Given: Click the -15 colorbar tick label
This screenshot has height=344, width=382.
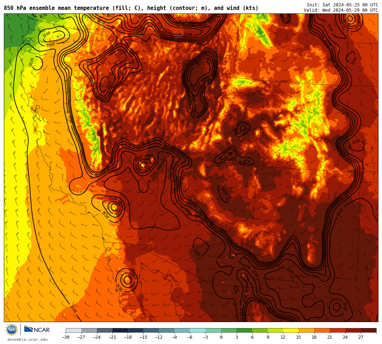Looking at the screenshot, I should 144,337.
